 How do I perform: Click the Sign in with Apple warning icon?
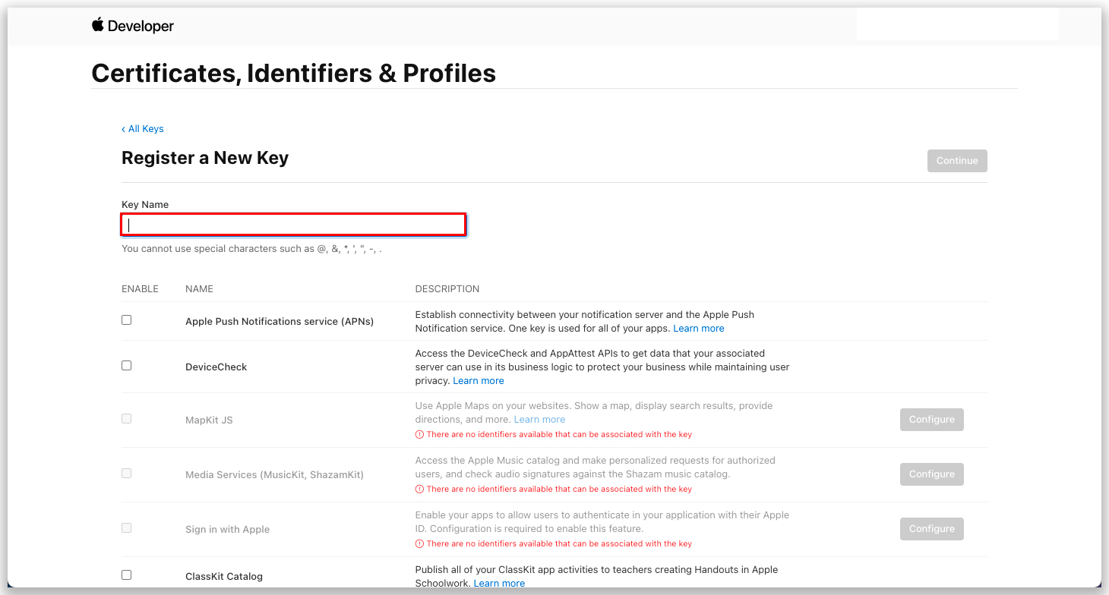419,544
